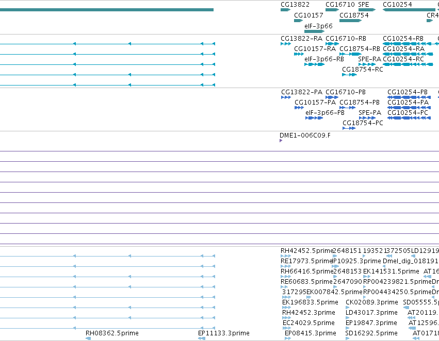Click EST label 2648153
The height and width of the screenshot is (341, 439).
(348, 271)
